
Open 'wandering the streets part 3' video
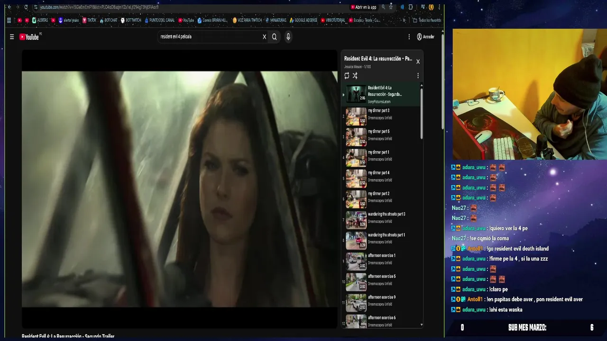tap(381, 220)
